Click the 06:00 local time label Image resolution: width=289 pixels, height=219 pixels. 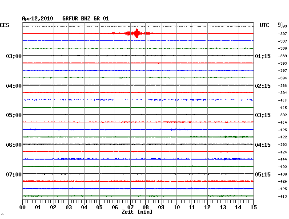pos(14,145)
